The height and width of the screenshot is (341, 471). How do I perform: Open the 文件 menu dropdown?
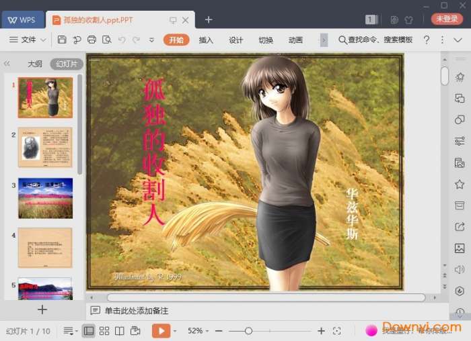[x=28, y=40]
